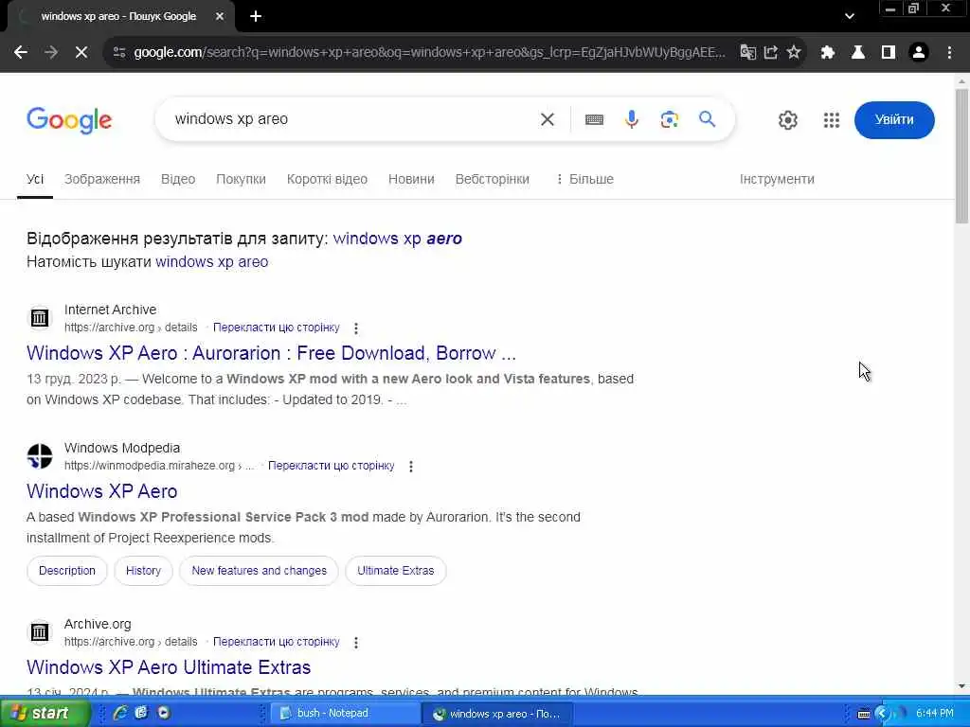Launch Internet Explorer from Quick Launch
This screenshot has height=727, width=970.
tap(120, 713)
